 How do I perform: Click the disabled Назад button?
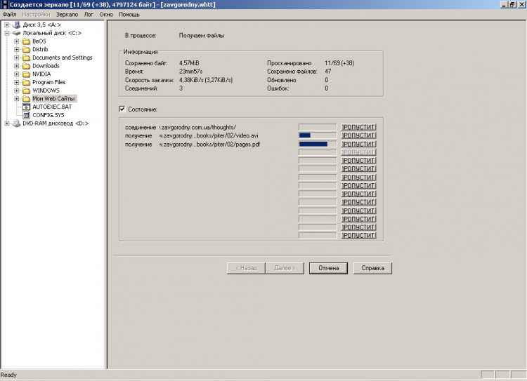pyautogui.click(x=246, y=268)
